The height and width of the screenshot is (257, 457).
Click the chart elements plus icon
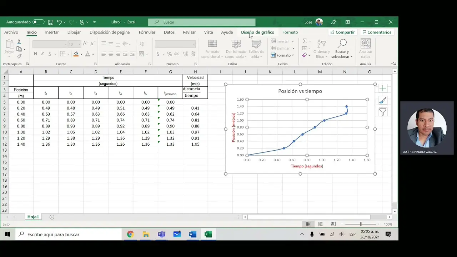[x=382, y=88]
